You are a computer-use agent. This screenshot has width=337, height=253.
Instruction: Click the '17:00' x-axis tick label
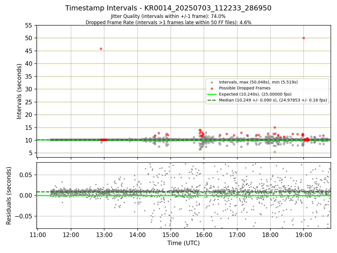tap(237, 234)
